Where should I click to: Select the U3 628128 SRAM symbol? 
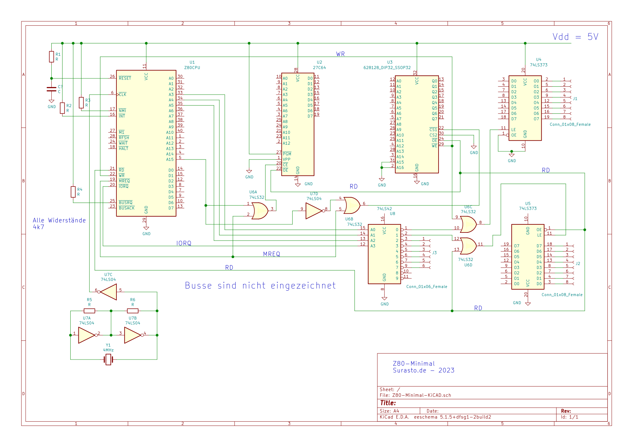click(417, 124)
